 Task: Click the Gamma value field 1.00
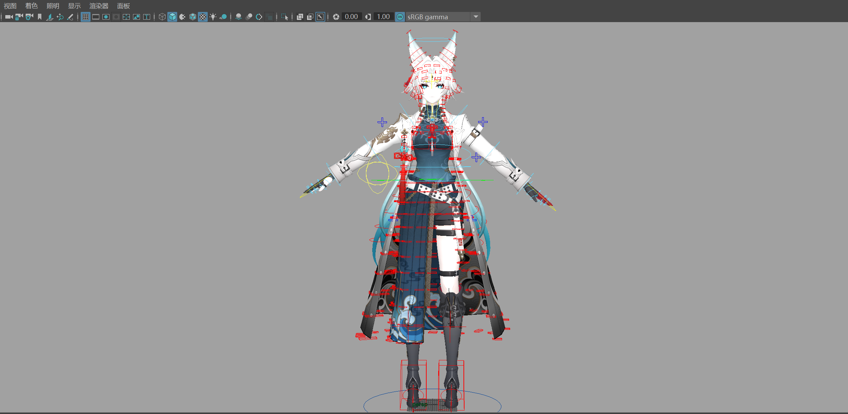click(383, 17)
